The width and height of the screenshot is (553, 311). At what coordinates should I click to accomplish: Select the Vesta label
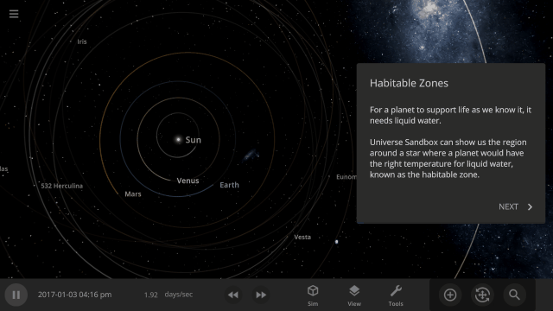point(302,237)
